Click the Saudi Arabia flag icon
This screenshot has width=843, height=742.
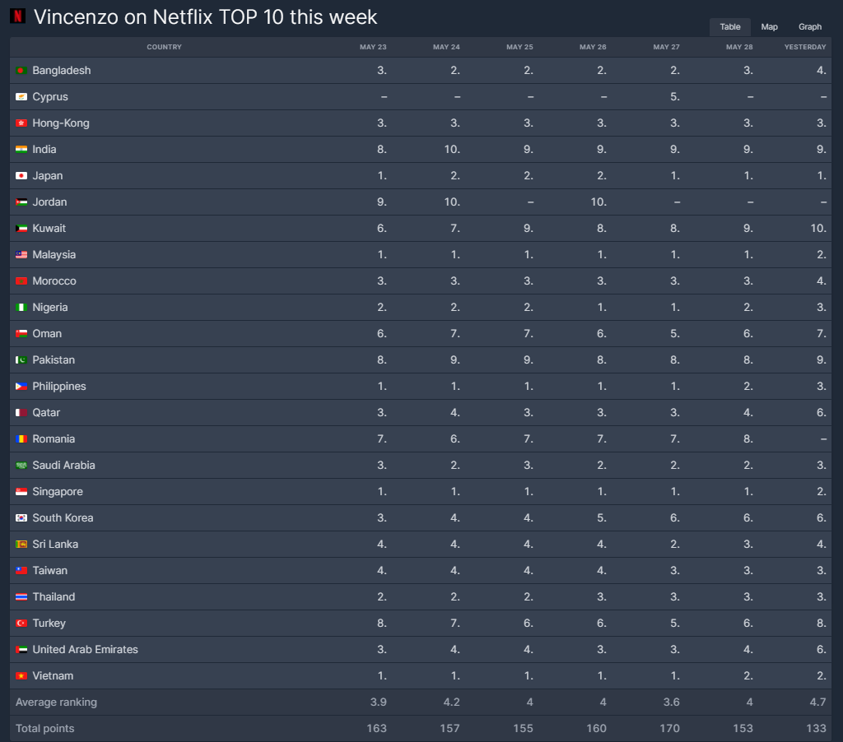(x=21, y=466)
